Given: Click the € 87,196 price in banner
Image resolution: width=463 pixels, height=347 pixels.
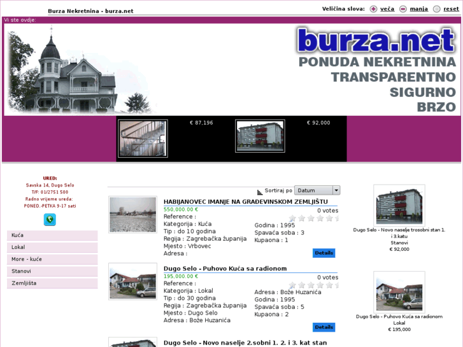Looking at the screenshot, I should coord(201,123).
